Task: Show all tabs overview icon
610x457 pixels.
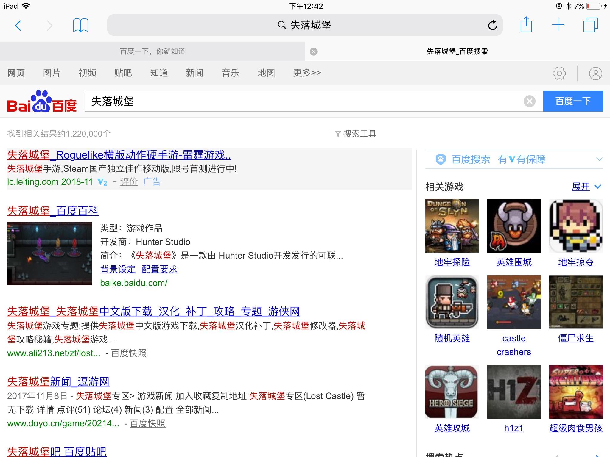Action: [591, 25]
